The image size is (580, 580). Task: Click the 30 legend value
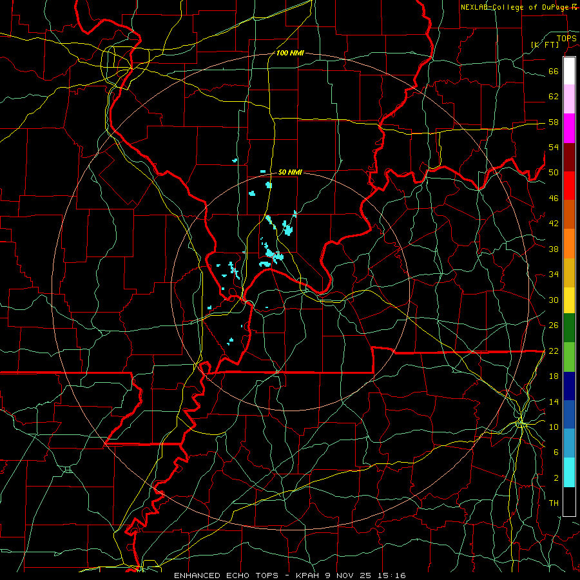(x=554, y=300)
